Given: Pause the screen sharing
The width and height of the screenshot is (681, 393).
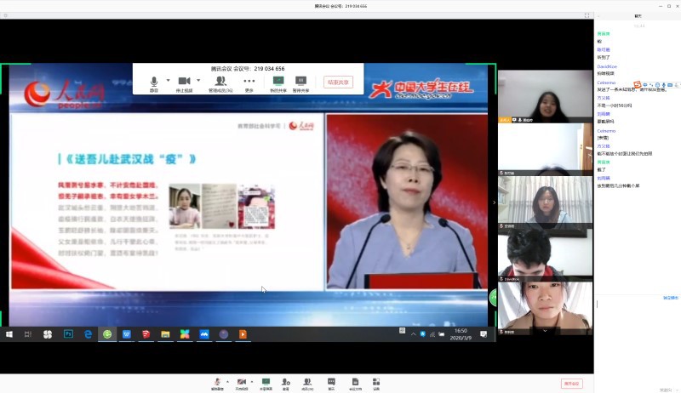Looking at the screenshot, I should click(x=300, y=82).
